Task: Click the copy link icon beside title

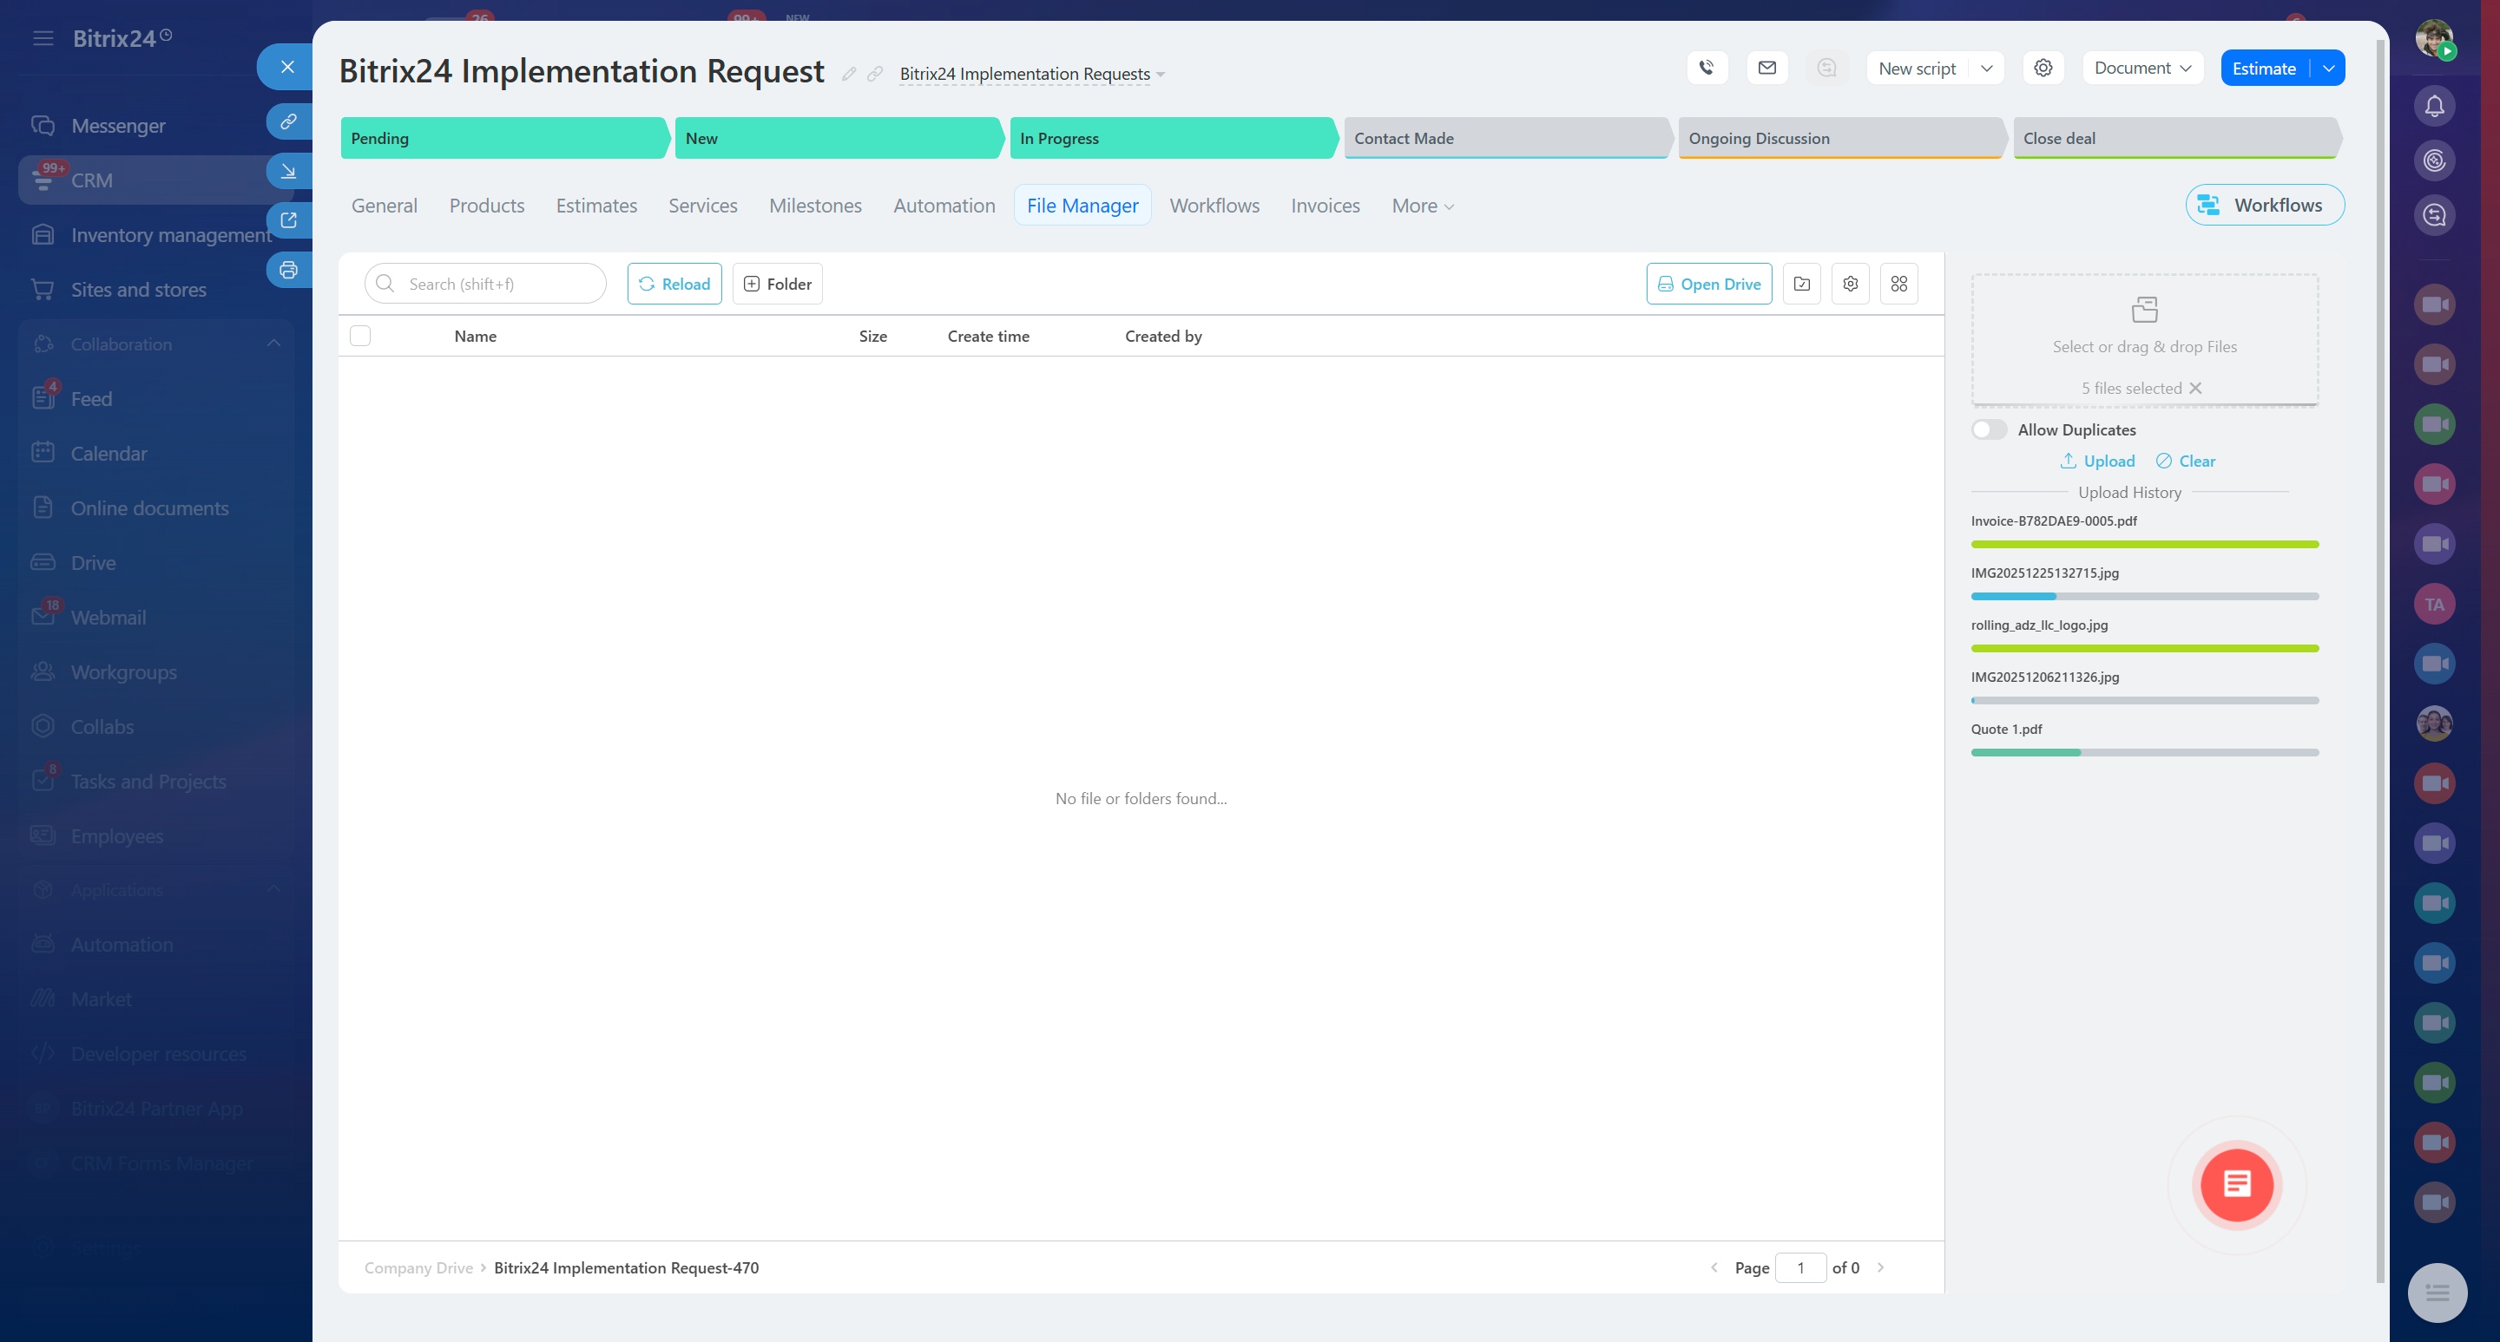Action: [x=875, y=74]
